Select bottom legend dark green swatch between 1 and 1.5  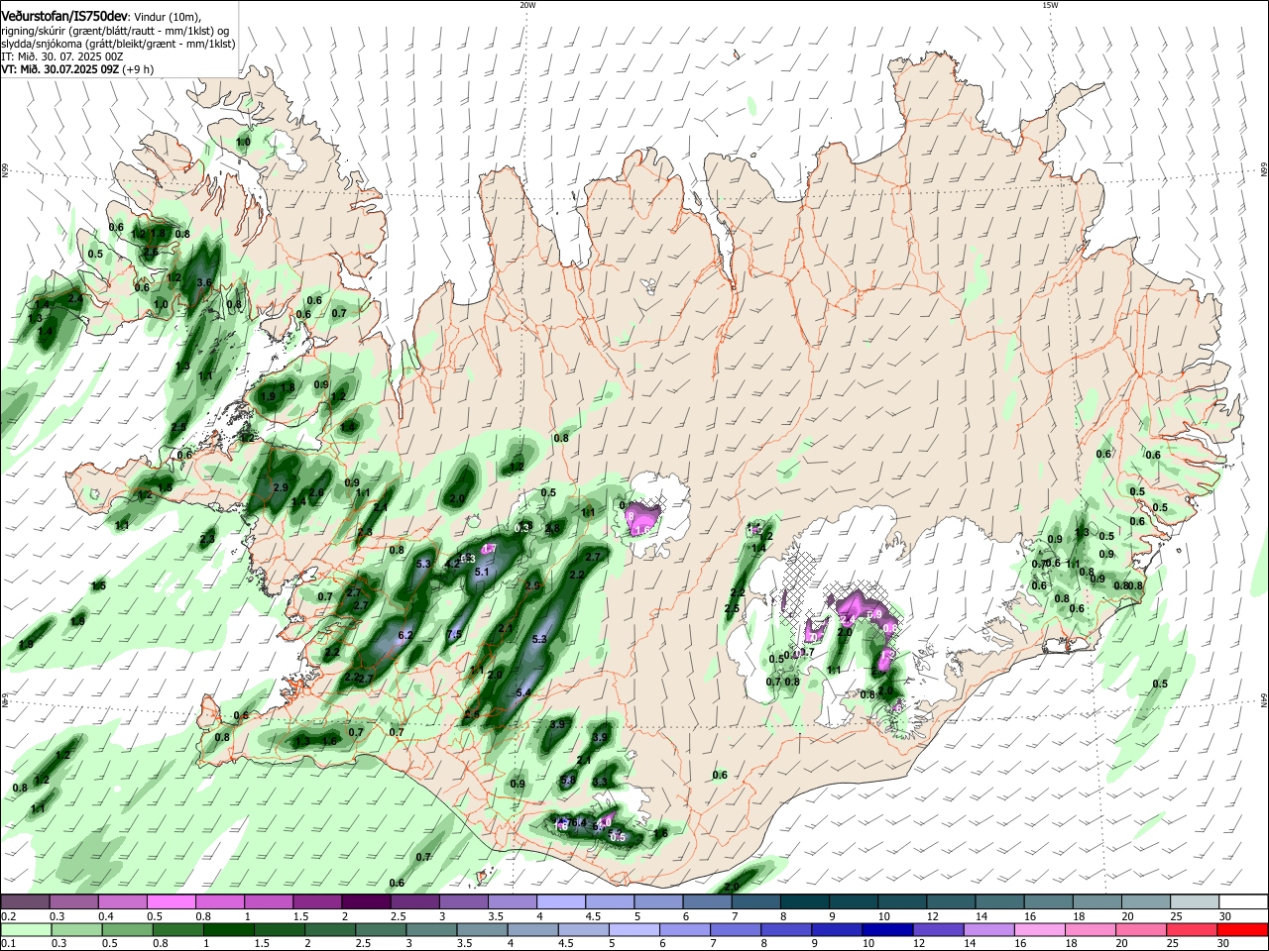(x=229, y=929)
